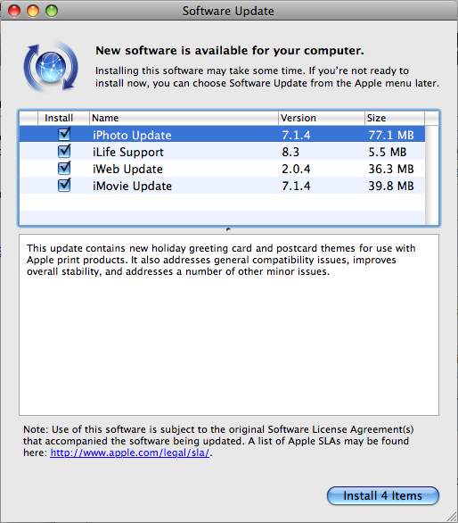Image resolution: width=458 pixels, height=523 pixels.
Task: Click the Software Update globe icon
Action: click(x=51, y=67)
